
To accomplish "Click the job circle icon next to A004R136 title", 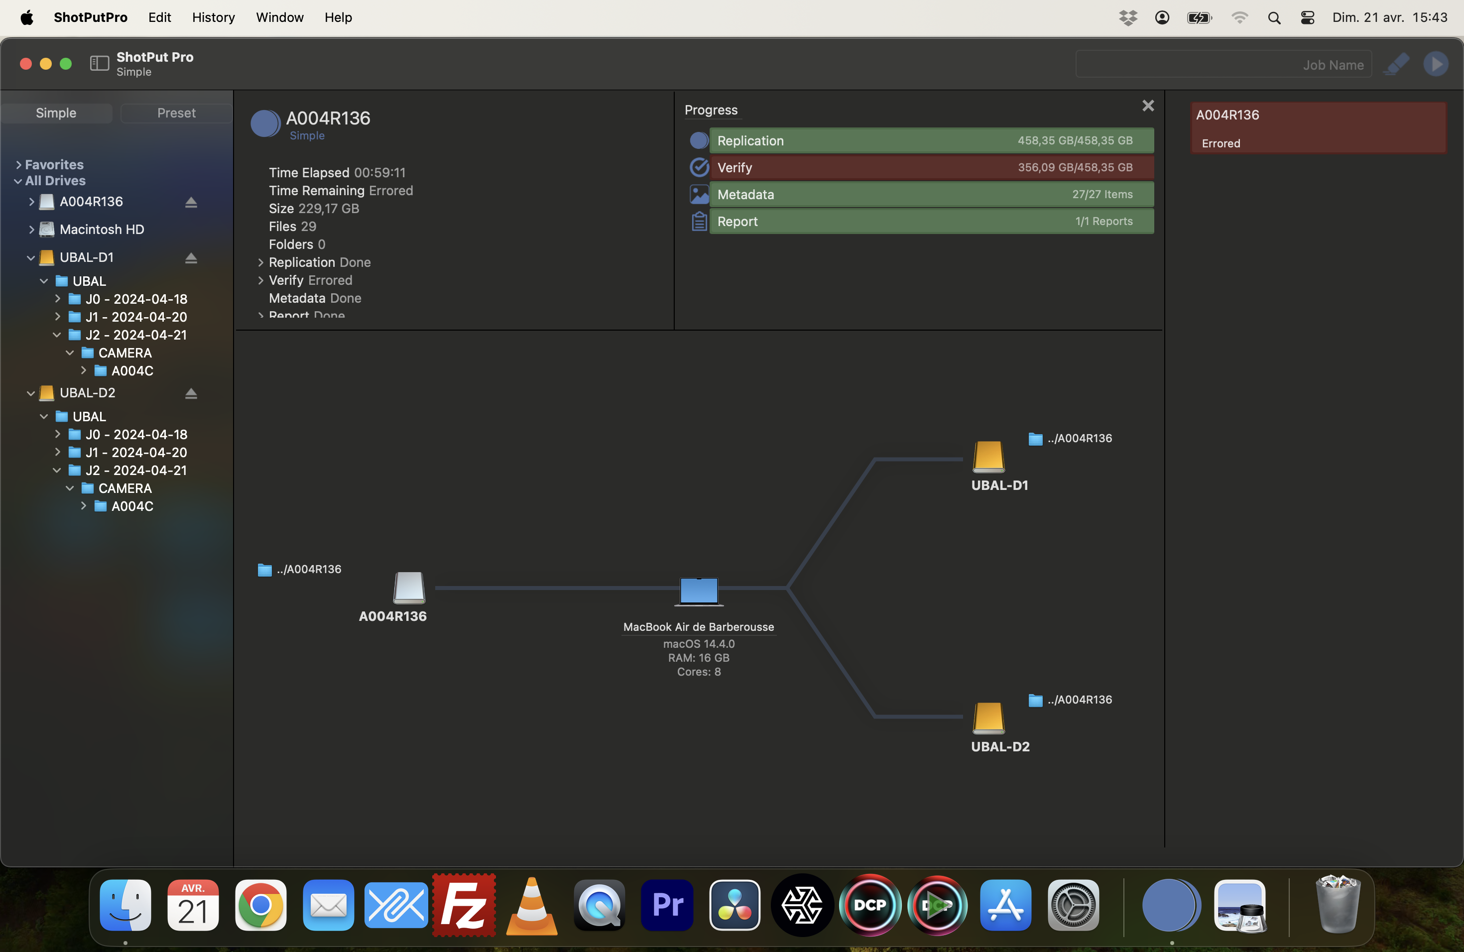I will pyautogui.click(x=265, y=123).
